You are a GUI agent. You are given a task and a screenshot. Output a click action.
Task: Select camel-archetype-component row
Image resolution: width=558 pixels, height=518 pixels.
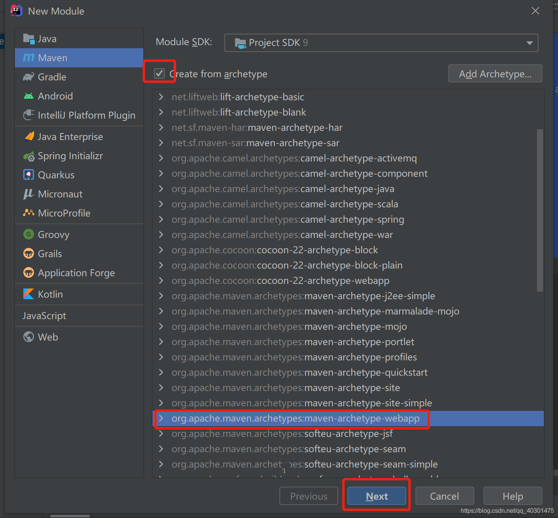[x=348, y=173]
